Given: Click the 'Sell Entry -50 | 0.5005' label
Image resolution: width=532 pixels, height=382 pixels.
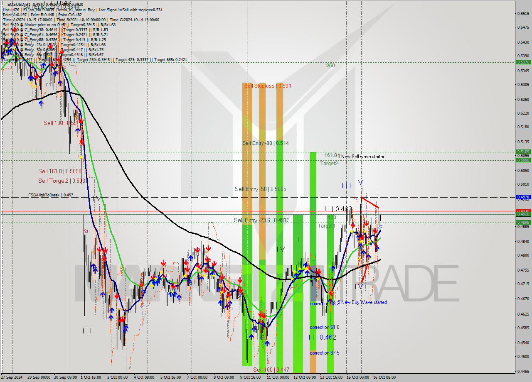Looking at the screenshot, I should (260, 189).
